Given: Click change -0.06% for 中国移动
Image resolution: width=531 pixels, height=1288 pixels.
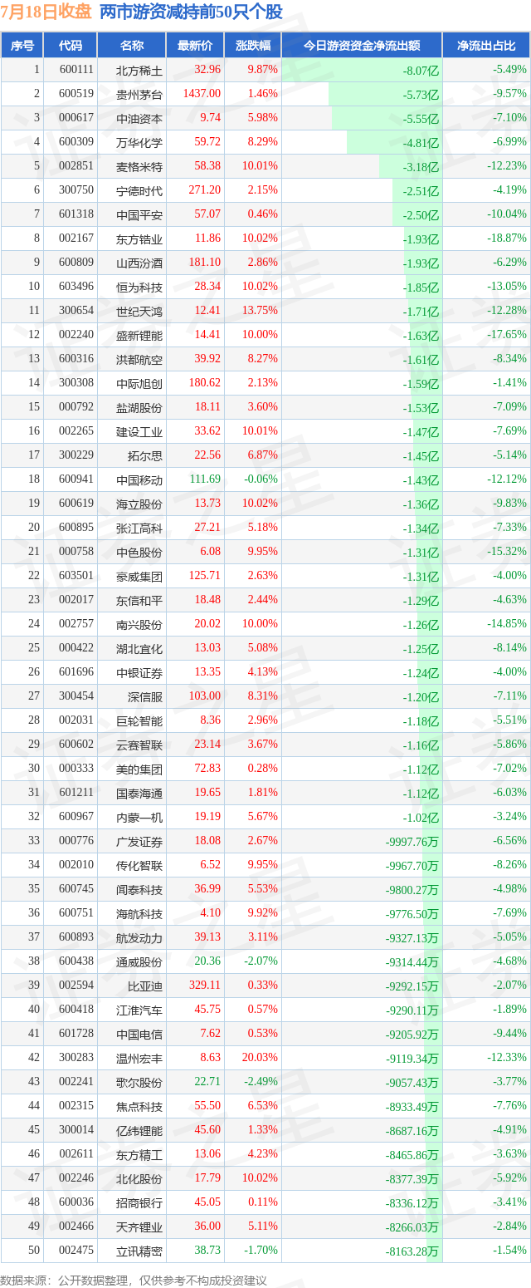Looking at the screenshot, I should pyautogui.click(x=262, y=479).
